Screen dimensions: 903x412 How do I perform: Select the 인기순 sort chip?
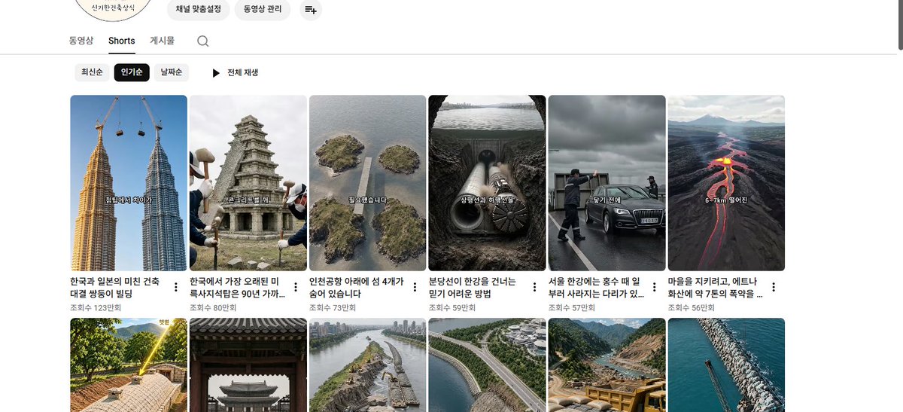132,72
